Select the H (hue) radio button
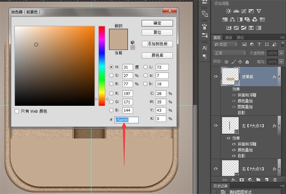Image resolution: width=286 pixels, height=194 pixels. pos(111,67)
